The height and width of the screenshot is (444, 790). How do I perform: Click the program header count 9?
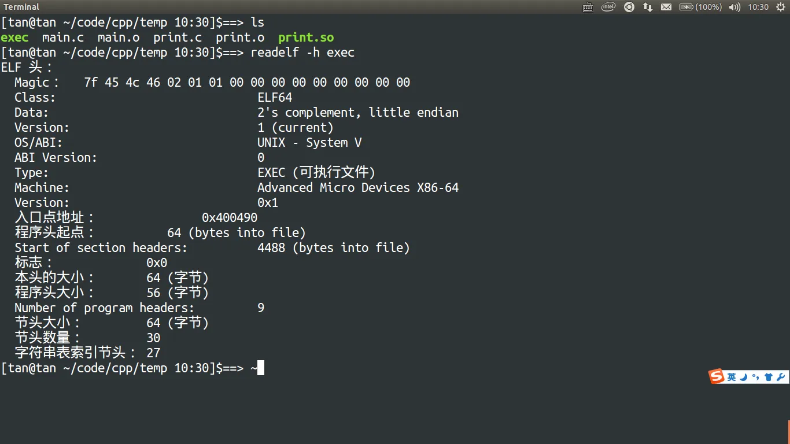[261, 308]
